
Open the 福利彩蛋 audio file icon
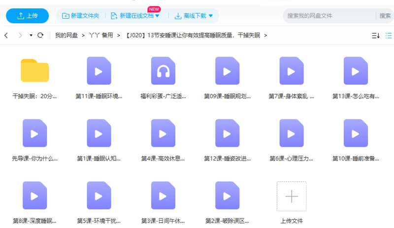pyautogui.click(x=163, y=71)
